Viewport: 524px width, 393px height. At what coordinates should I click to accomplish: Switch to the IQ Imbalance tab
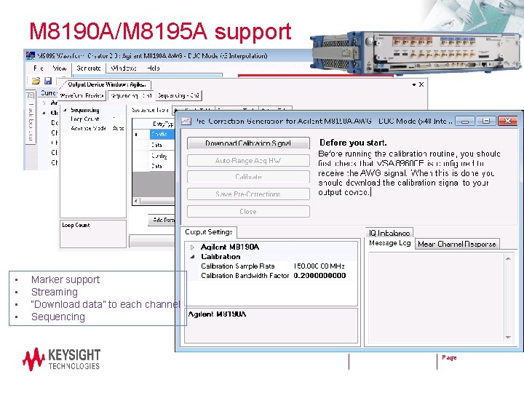(389, 233)
